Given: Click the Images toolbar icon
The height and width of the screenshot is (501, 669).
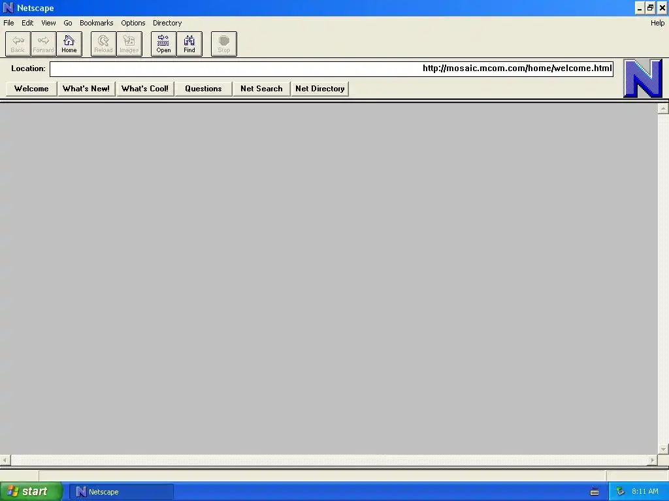Looking at the screenshot, I should (x=129, y=44).
